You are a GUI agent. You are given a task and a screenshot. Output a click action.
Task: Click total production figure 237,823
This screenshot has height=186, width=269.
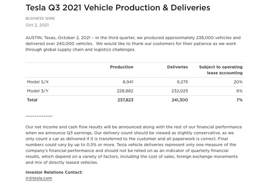click(x=125, y=100)
